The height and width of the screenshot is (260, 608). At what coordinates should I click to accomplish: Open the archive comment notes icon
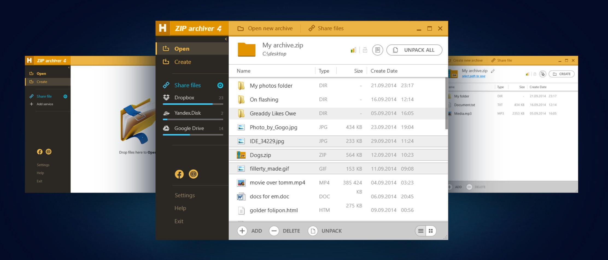(x=378, y=50)
